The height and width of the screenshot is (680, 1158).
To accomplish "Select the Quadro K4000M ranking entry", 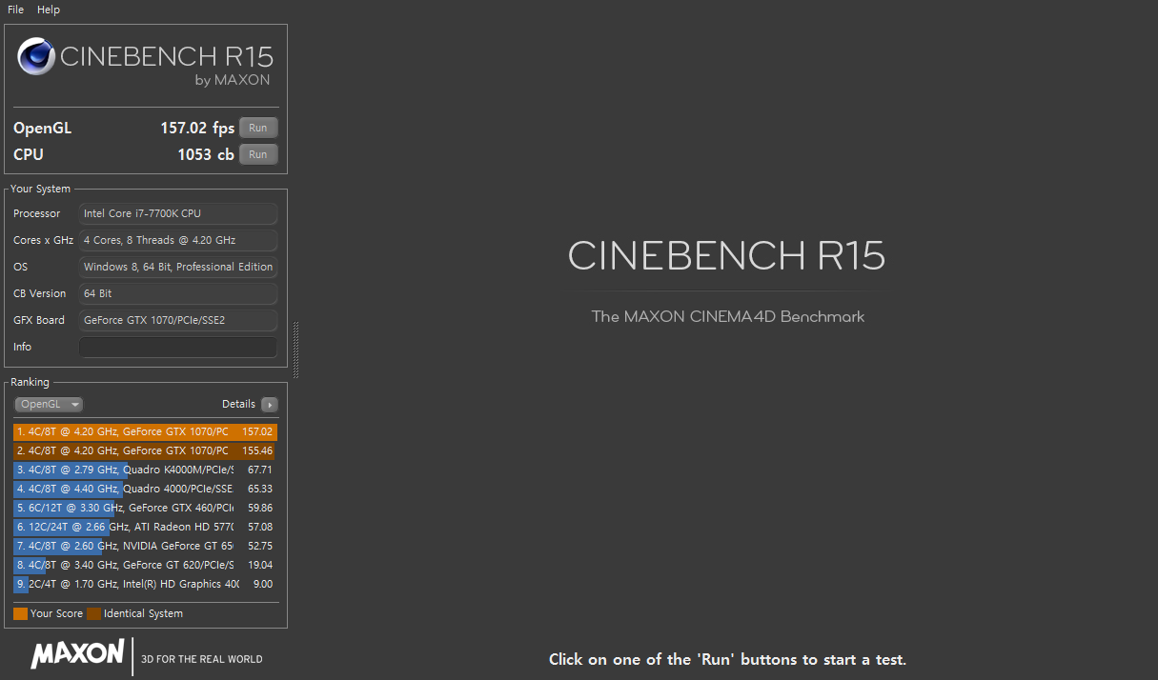I will tap(145, 470).
